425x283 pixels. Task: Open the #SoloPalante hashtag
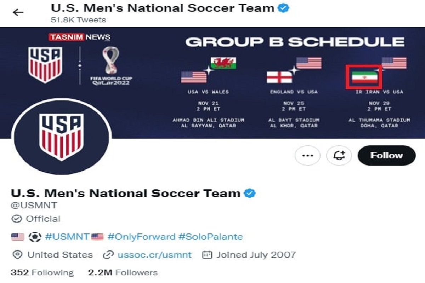click(x=211, y=237)
